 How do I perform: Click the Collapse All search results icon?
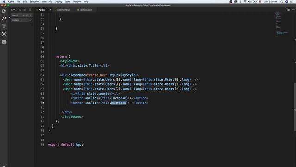(30, 10)
